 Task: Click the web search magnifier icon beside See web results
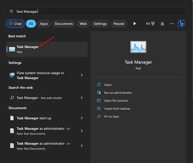pos(12,98)
